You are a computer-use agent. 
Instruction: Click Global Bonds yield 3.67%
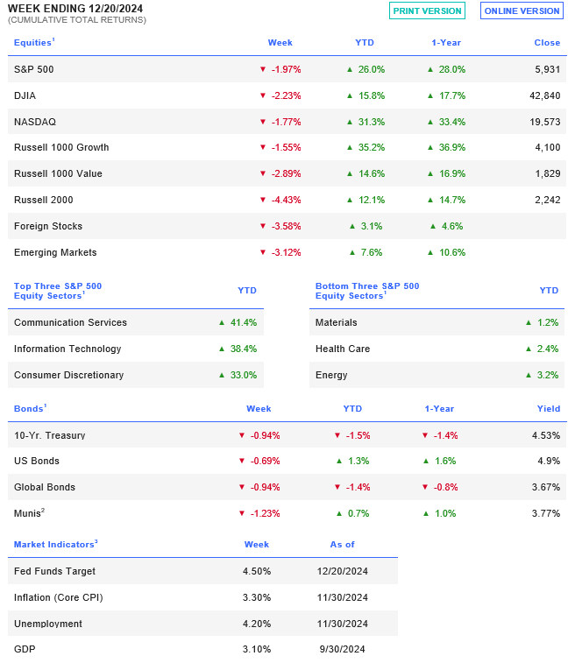[x=546, y=487]
